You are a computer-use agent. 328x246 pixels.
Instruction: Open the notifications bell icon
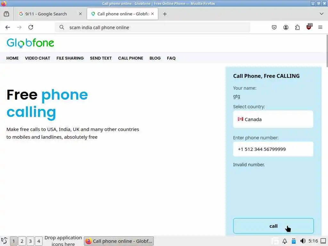point(285,241)
